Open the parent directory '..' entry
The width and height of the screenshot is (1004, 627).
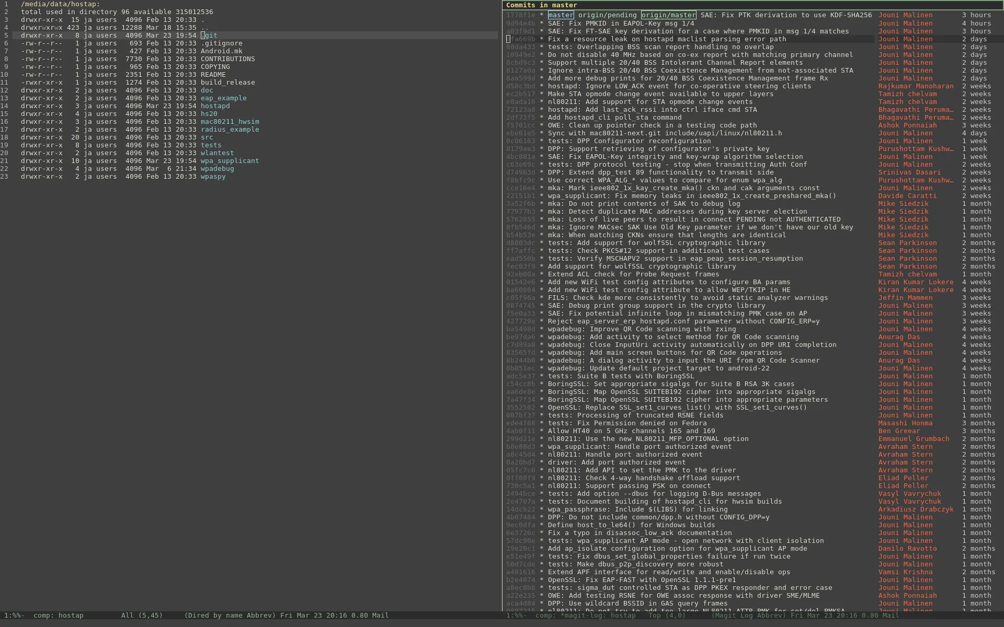coord(204,28)
